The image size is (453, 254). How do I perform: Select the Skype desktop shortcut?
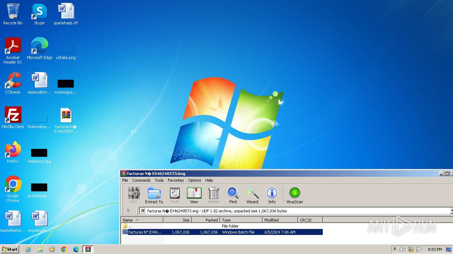pos(39,14)
